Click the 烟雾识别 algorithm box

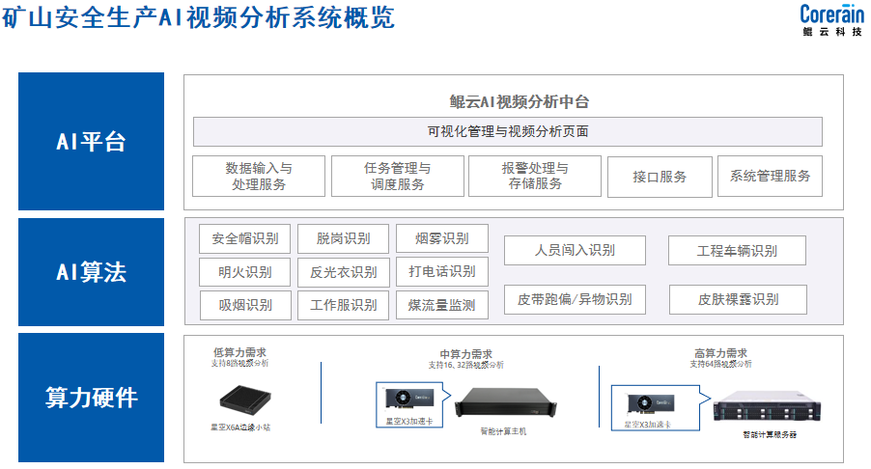pos(442,238)
